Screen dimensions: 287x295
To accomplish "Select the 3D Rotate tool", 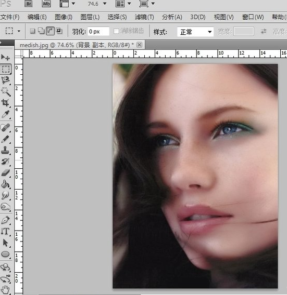I will [x=6, y=267].
